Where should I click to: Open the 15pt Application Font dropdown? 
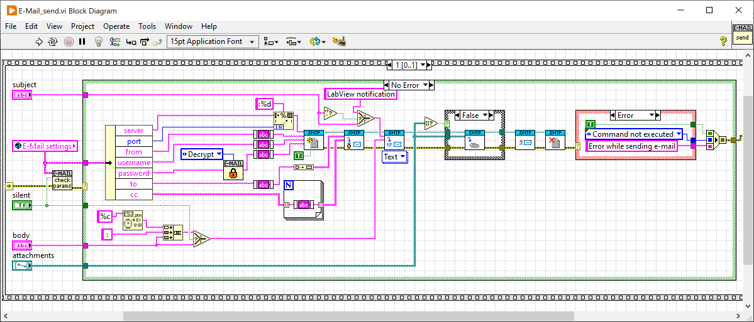click(x=213, y=41)
